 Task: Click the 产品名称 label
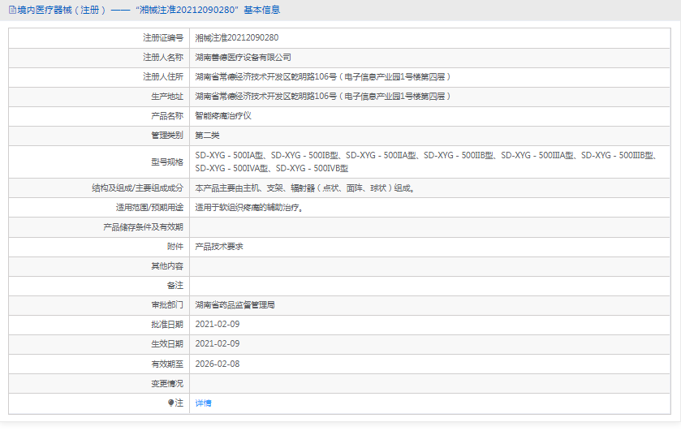pyautogui.click(x=167, y=115)
